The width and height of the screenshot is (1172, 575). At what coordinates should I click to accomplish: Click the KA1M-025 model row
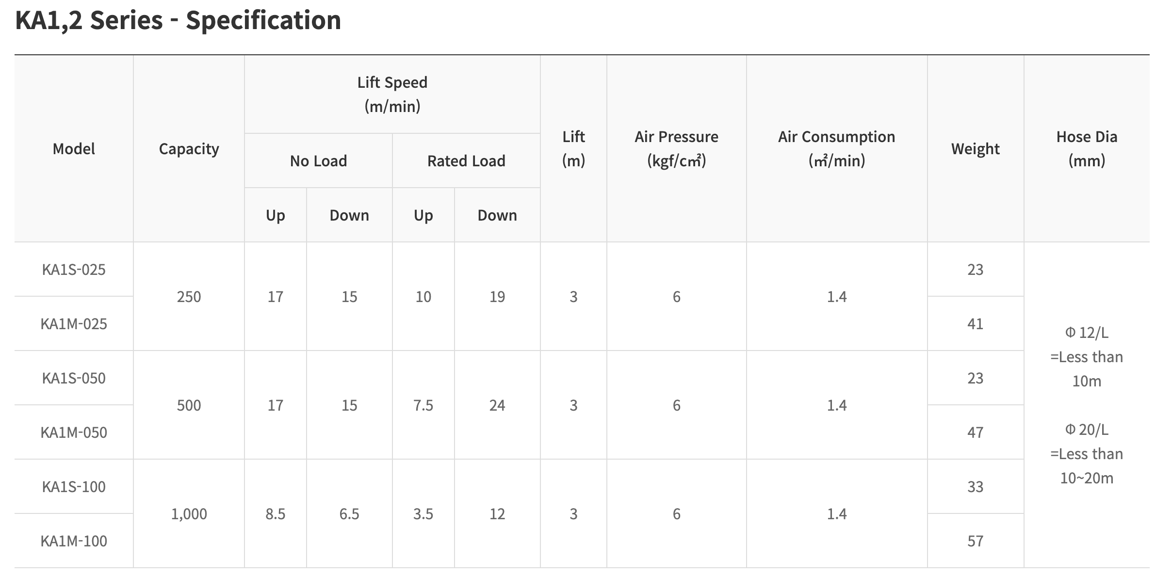[x=74, y=324]
